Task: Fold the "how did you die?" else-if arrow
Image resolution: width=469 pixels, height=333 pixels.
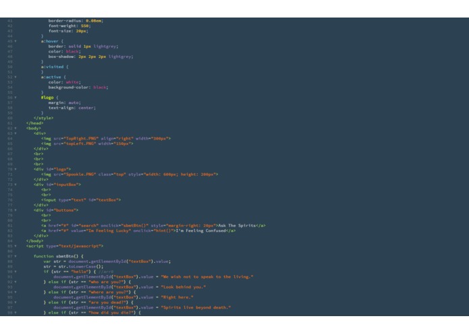Action: (x=16, y=313)
